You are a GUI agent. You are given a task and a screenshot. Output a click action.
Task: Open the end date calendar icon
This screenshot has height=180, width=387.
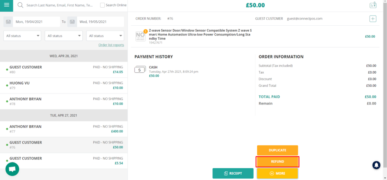point(72,22)
